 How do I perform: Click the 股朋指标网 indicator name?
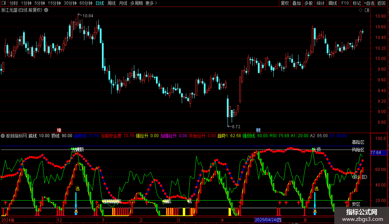click(17, 136)
